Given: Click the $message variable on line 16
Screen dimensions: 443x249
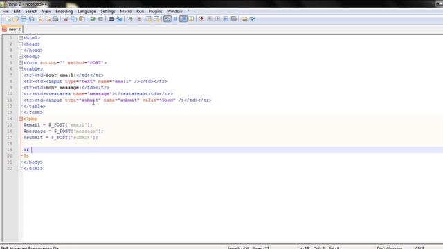Looking at the screenshot, I should pyautogui.click(x=35, y=131).
